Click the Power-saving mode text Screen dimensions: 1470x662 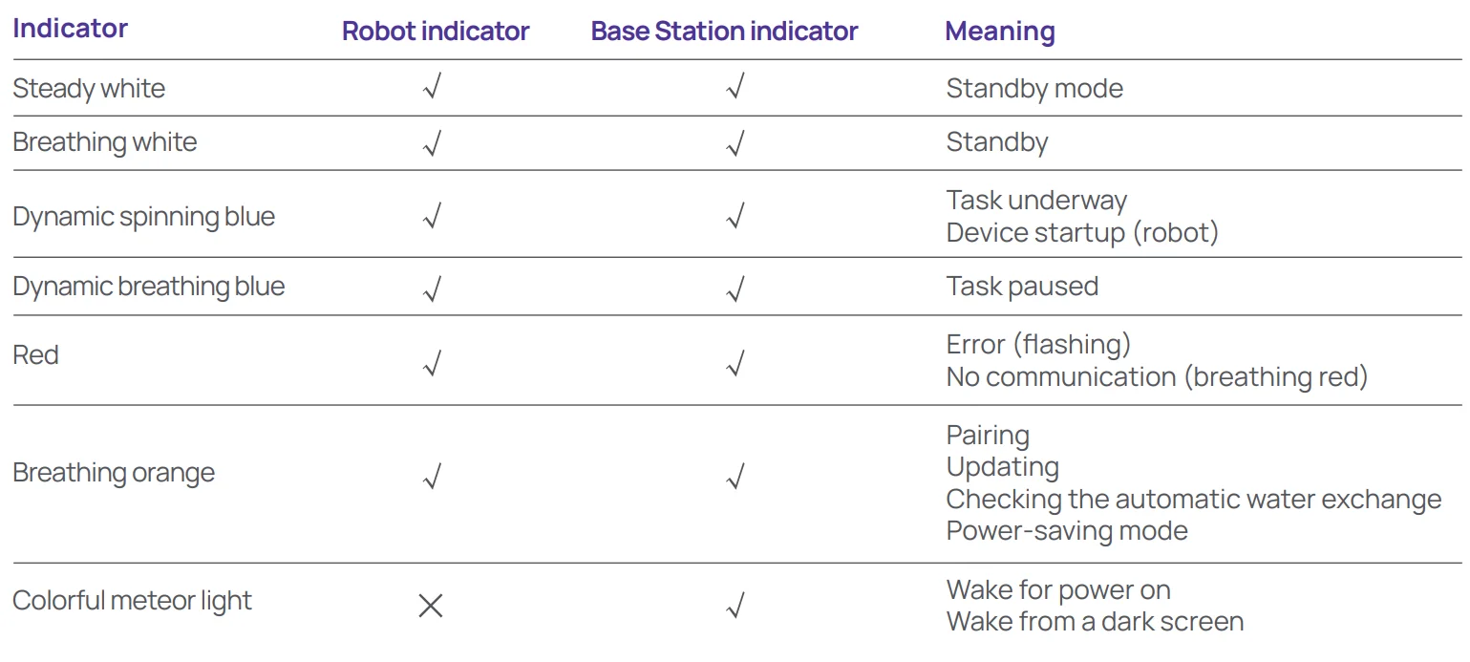(1066, 531)
